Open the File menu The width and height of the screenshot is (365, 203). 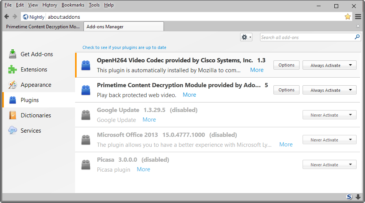pyautogui.click(x=8, y=5)
